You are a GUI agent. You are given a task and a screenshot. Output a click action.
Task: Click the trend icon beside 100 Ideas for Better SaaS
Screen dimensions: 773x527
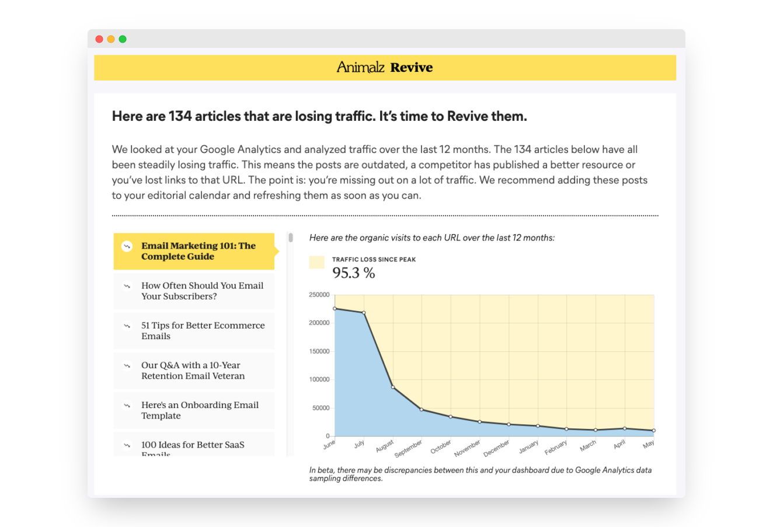click(x=127, y=445)
